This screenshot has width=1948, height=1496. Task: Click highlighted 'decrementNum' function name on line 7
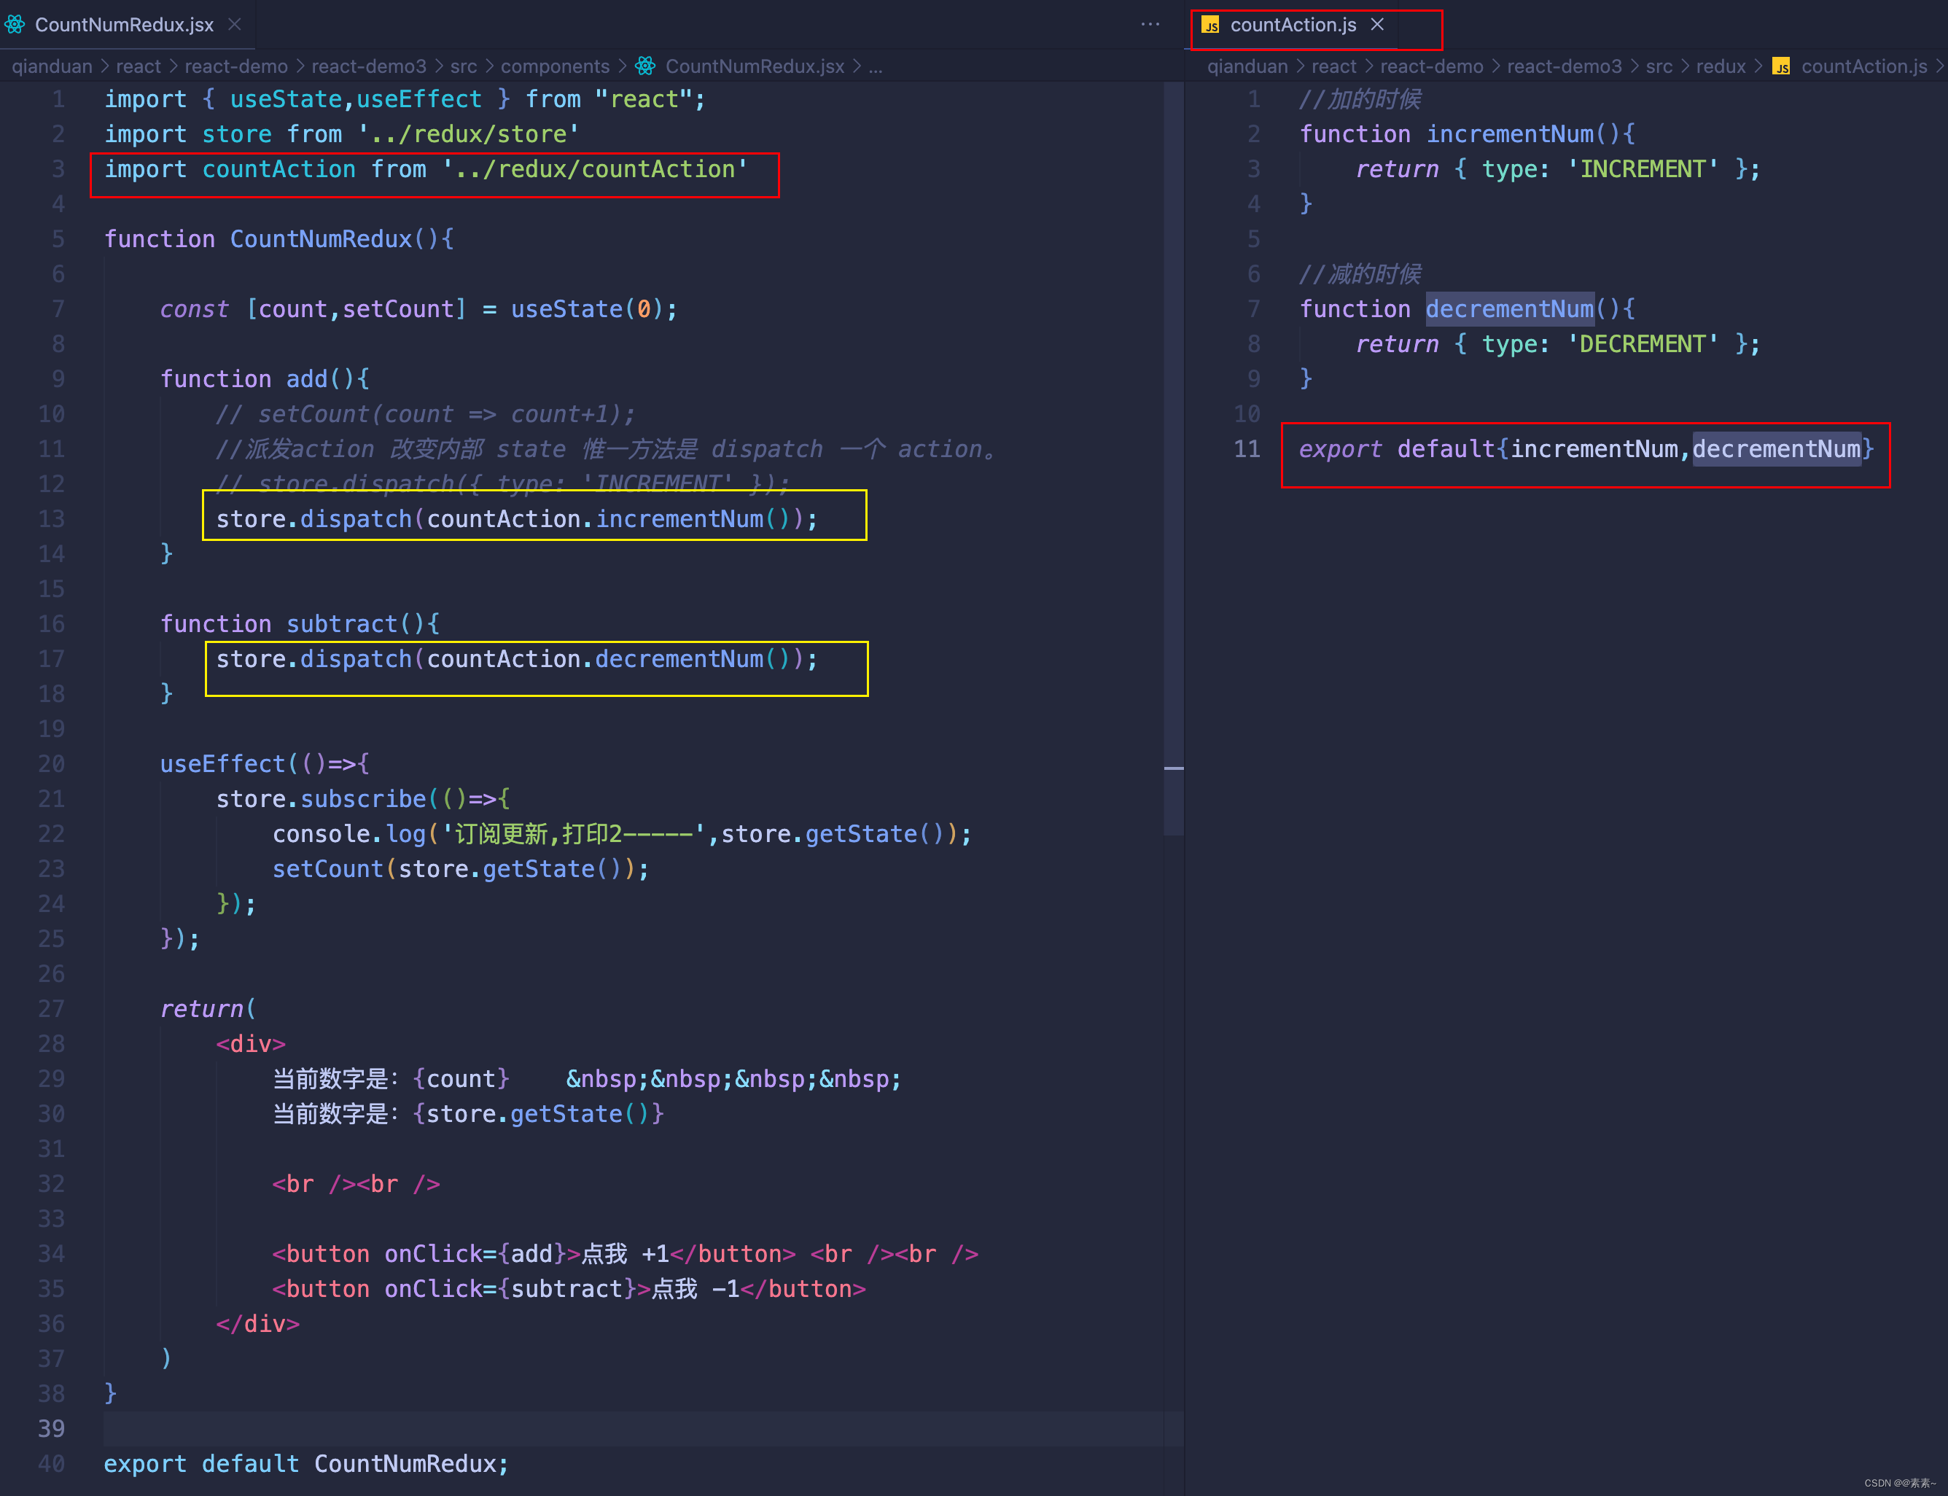point(1510,309)
